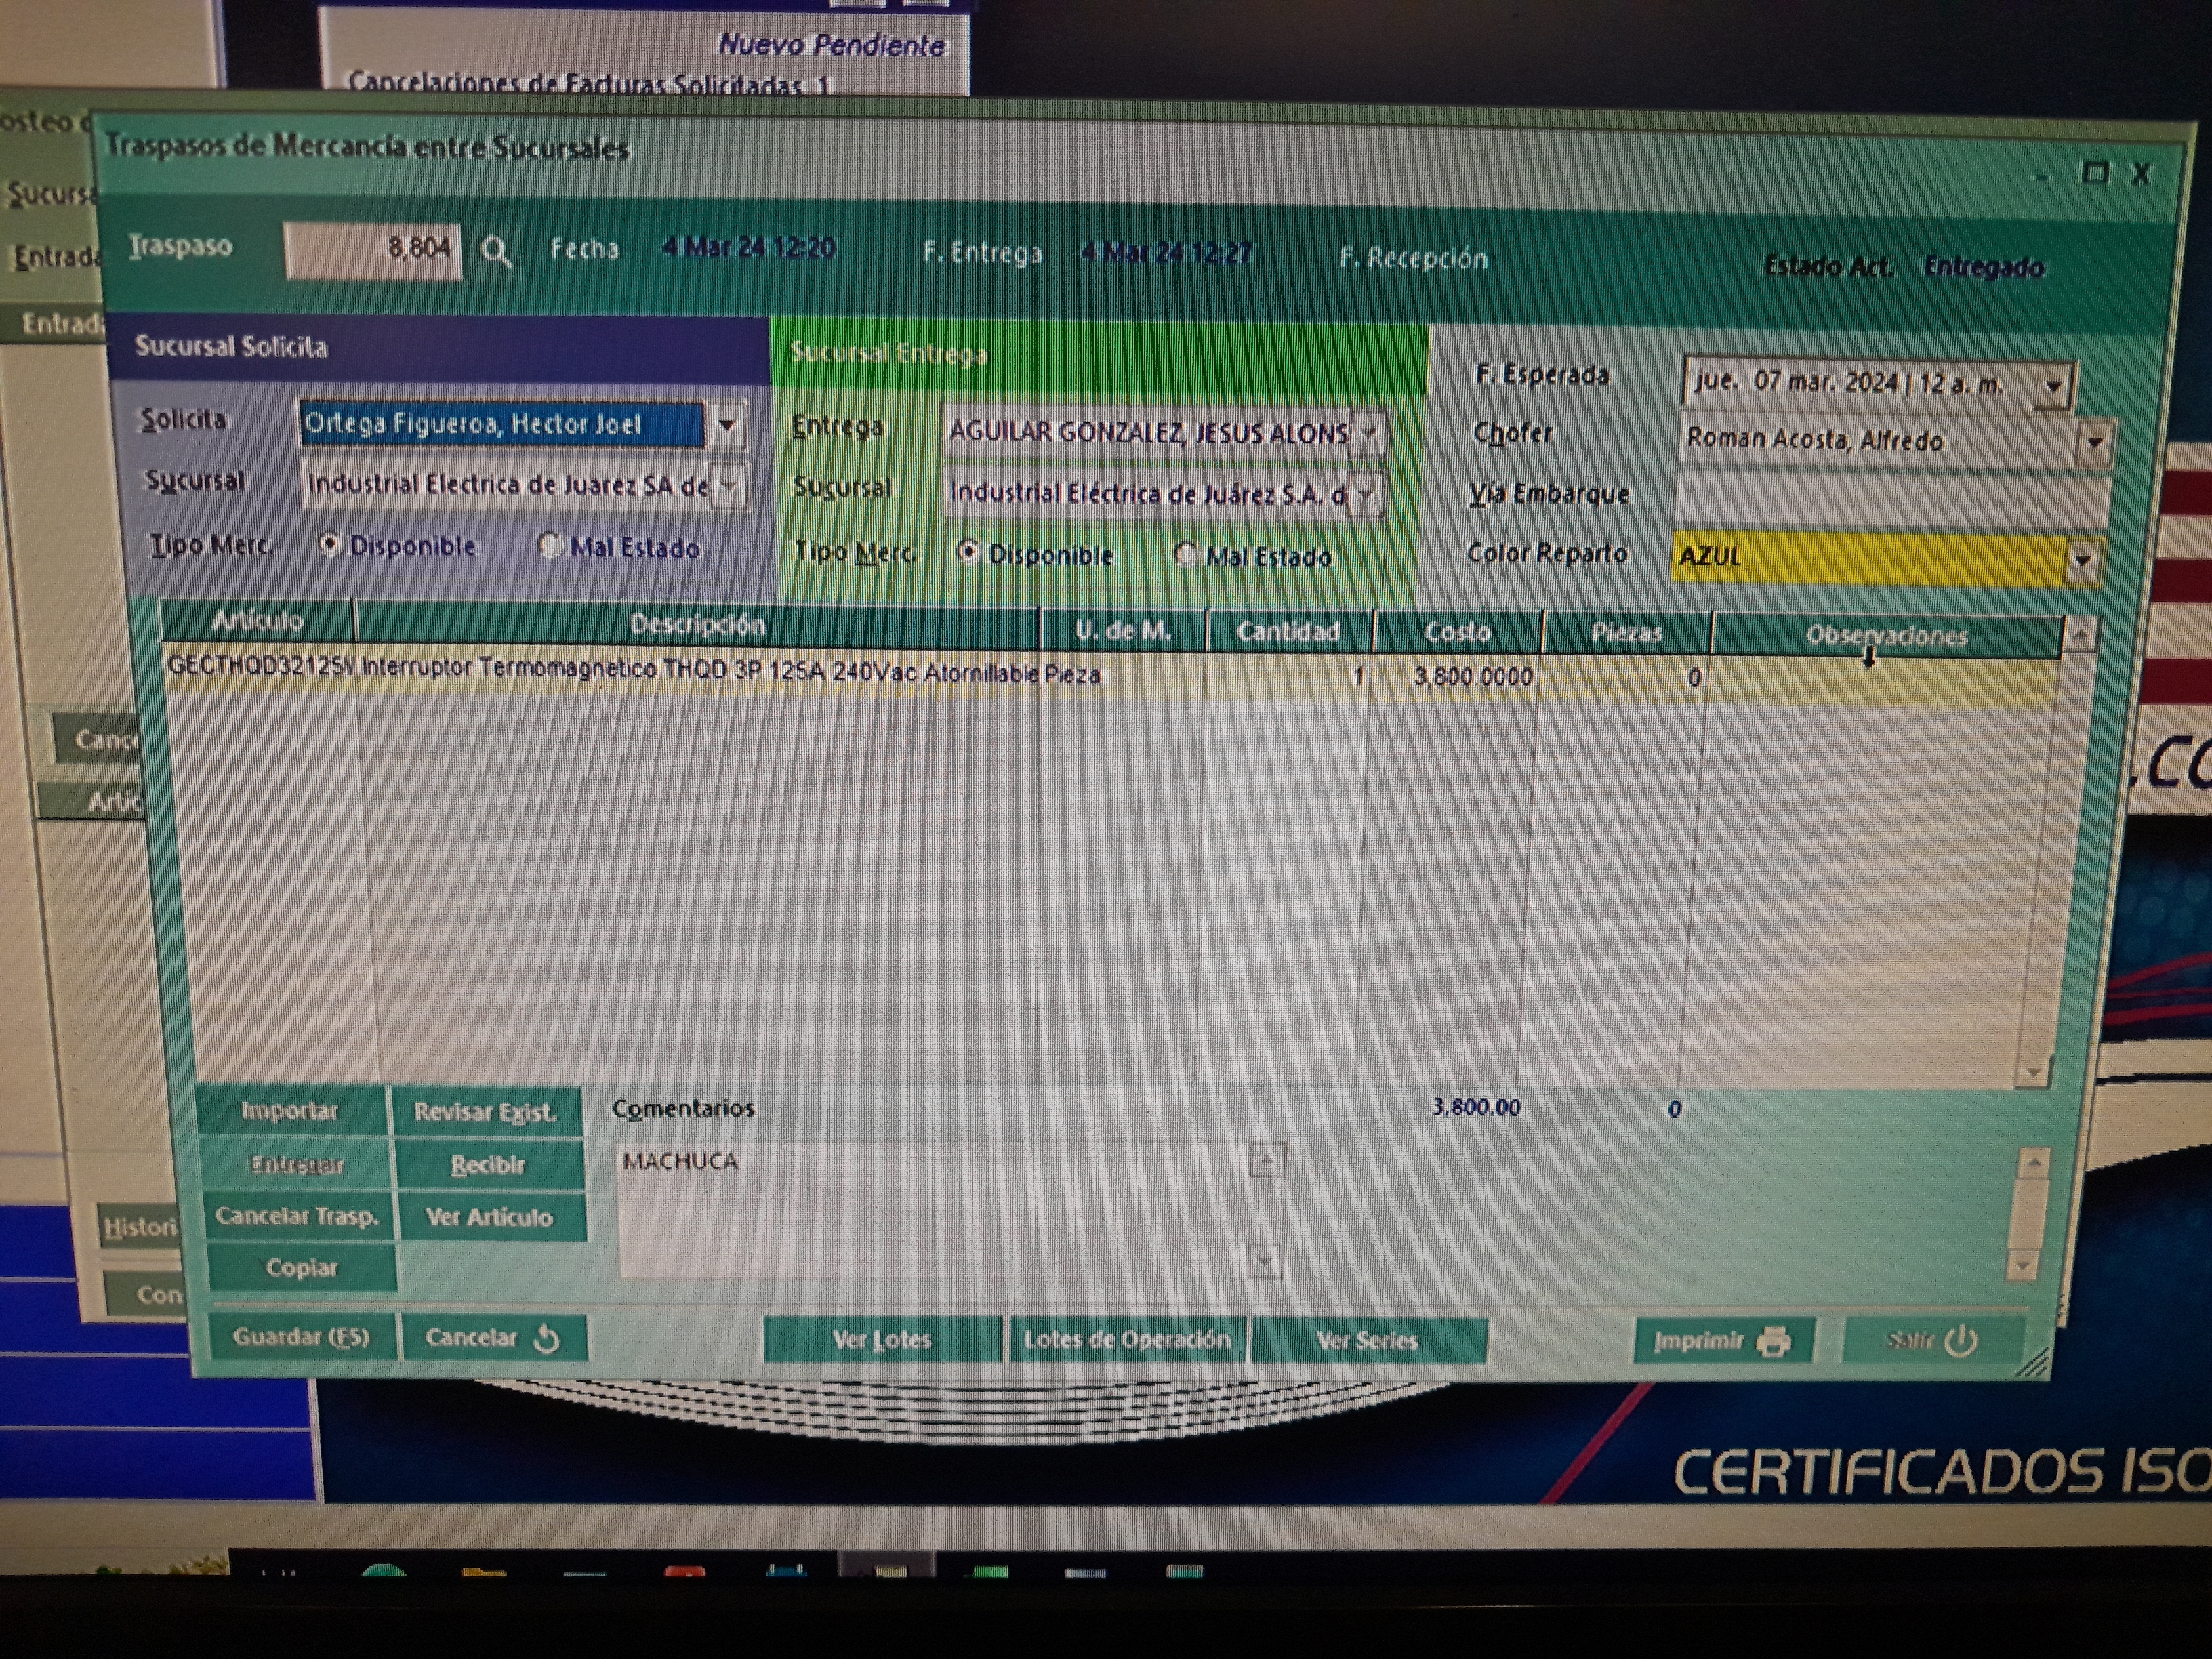2212x1659 pixels.
Task: Click Comentarios box scroll down arrow
Action: 1265,1260
